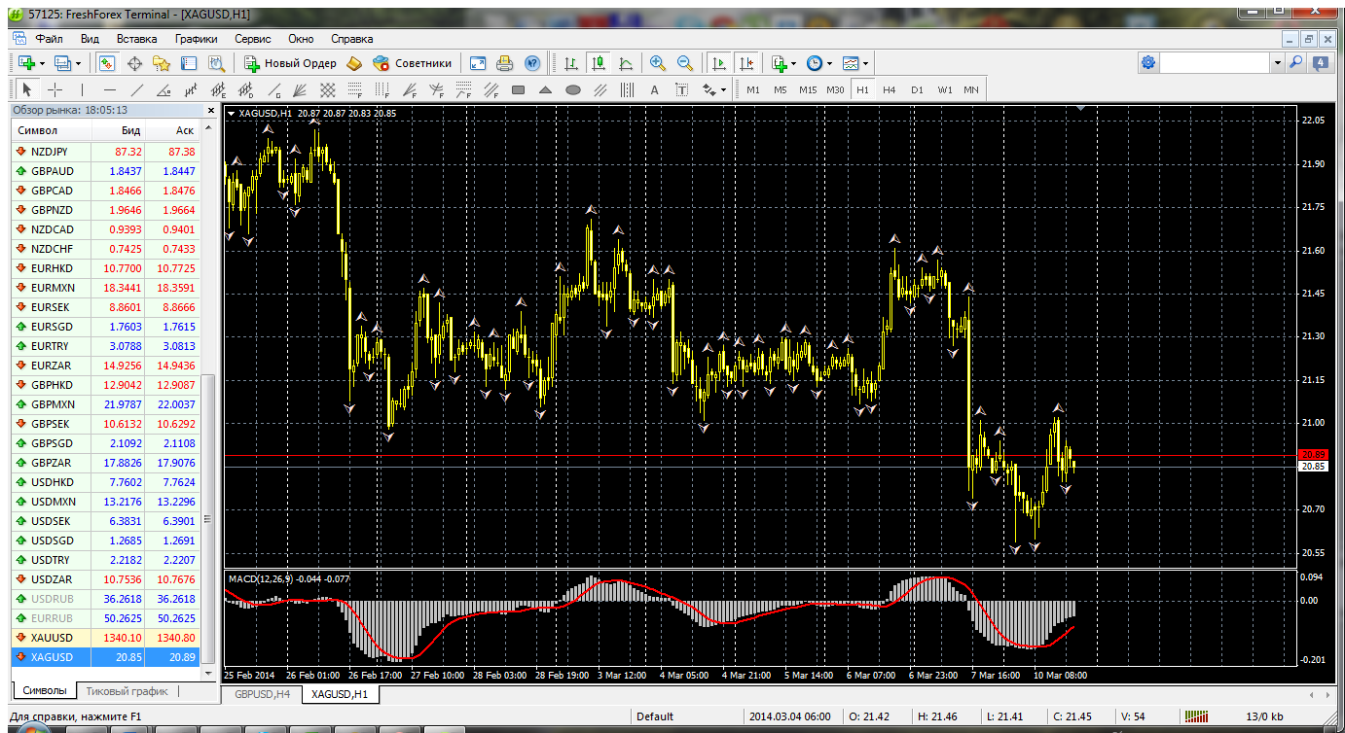Viewport: 1345px width, 733px height.
Task: Click the Market Watch vertical scrollbar
Action: pos(207,486)
